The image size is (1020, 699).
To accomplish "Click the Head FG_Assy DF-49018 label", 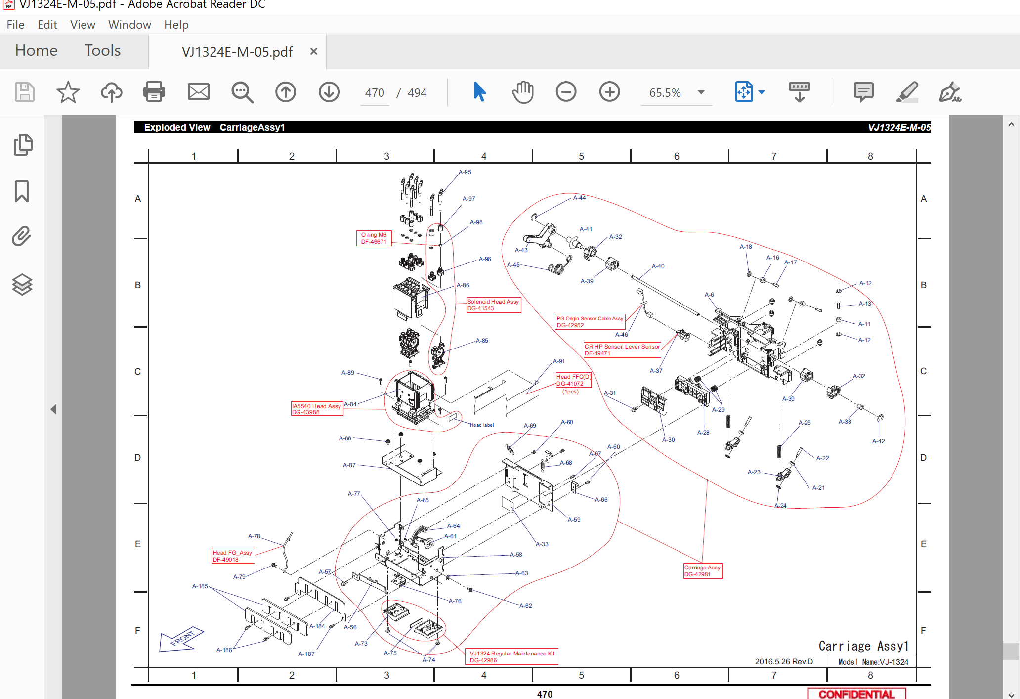I will coord(233,556).
